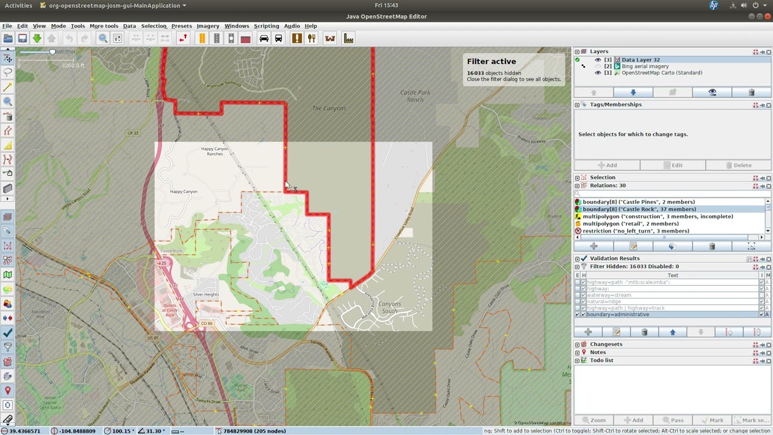Screen dimensions: 773x435
Task: Click the Delete layer trash icon in Layers
Action: coord(751,92)
